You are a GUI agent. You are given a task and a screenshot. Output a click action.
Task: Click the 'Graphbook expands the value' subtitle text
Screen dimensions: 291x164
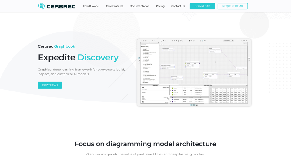(145, 154)
